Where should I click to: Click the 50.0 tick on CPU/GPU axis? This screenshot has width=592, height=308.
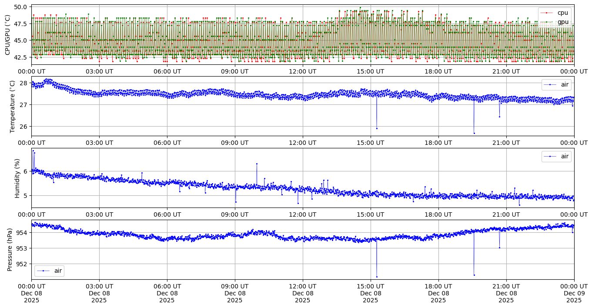[x=22, y=7]
